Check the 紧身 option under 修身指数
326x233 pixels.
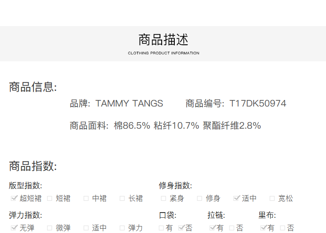163,198
